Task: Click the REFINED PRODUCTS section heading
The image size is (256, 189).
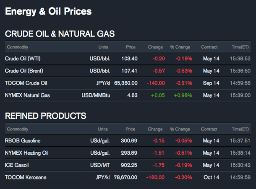Action: pyautogui.click(x=46, y=116)
